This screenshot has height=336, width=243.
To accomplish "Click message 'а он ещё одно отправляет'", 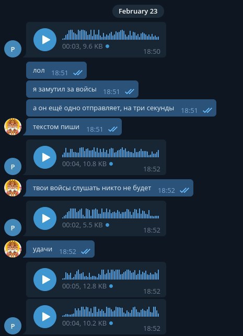I will coord(121,108).
